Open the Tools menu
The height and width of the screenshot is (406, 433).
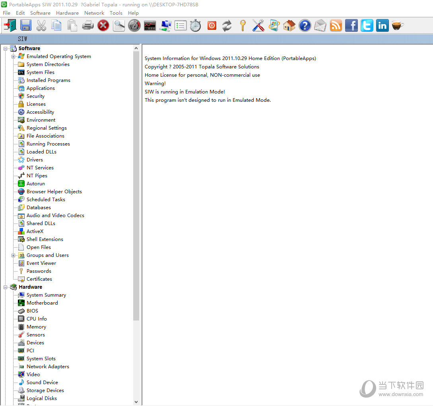coord(116,13)
